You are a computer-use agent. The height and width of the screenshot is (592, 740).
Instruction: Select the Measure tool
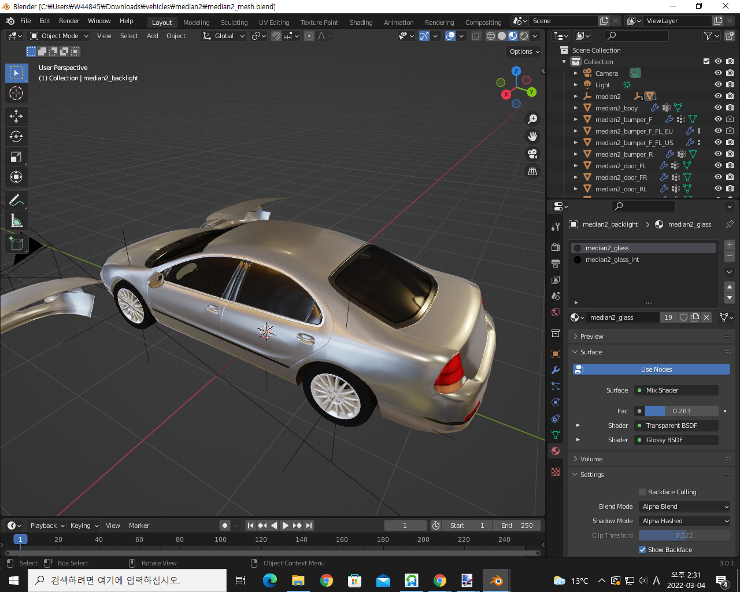pyautogui.click(x=16, y=221)
